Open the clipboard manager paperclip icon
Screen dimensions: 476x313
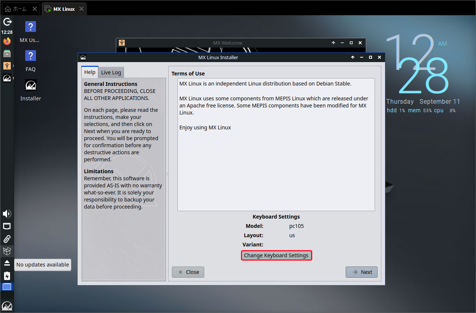coord(7,239)
